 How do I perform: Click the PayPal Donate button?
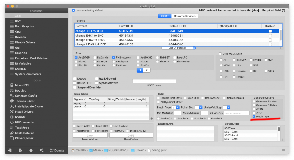click(57, 150)
